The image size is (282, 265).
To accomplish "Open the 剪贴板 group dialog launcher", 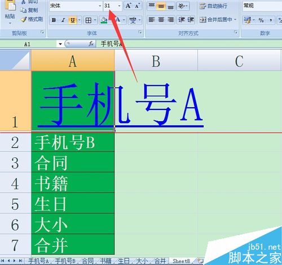I will click(42, 33).
